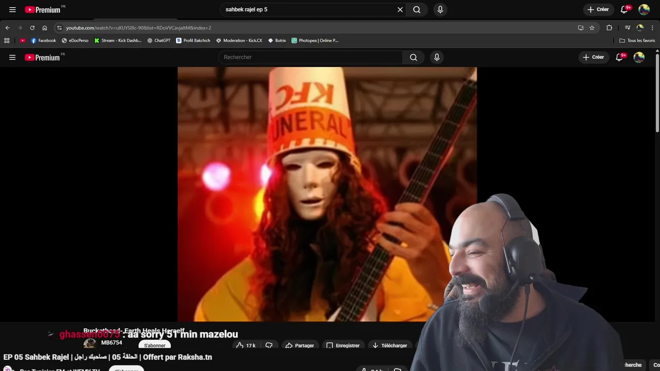Viewport: 660px width, 371px height.
Task: Open media controls icon in browser toolbar
Action: point(628,28)
